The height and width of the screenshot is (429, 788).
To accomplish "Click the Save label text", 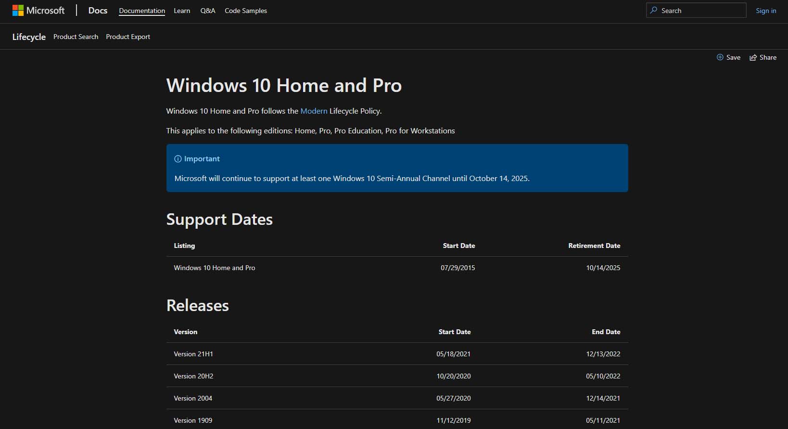I will point(733,57).
